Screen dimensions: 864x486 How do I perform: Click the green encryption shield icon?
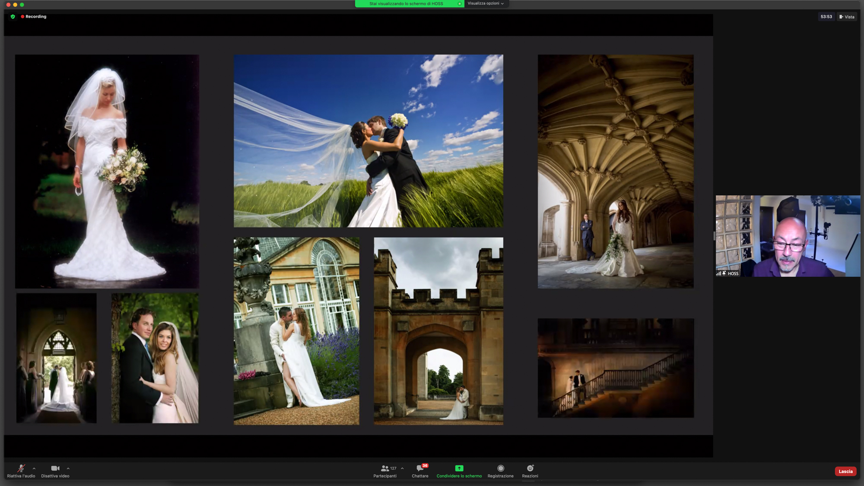click(x=13, y=17)
